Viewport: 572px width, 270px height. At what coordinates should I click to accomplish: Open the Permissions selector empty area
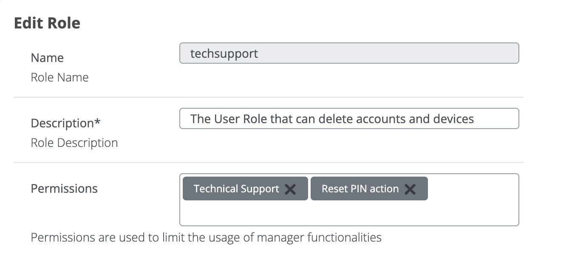(472, 189)
